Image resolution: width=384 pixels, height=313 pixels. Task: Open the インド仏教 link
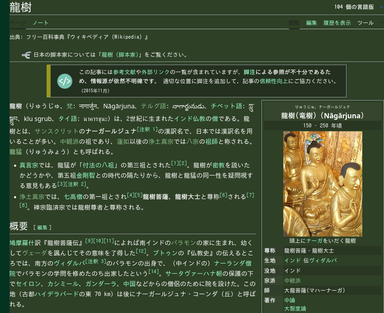(x=190, y=119)
